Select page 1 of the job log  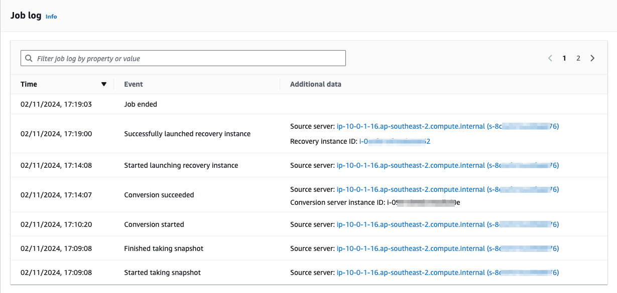click(564, 58)
